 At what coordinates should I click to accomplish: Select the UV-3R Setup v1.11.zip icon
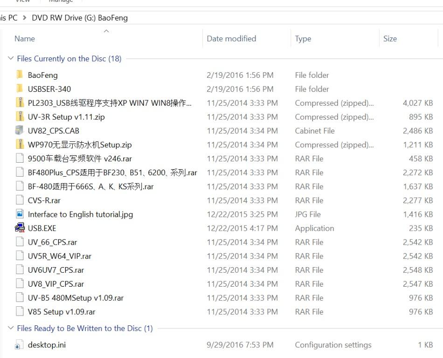[20, 117]
